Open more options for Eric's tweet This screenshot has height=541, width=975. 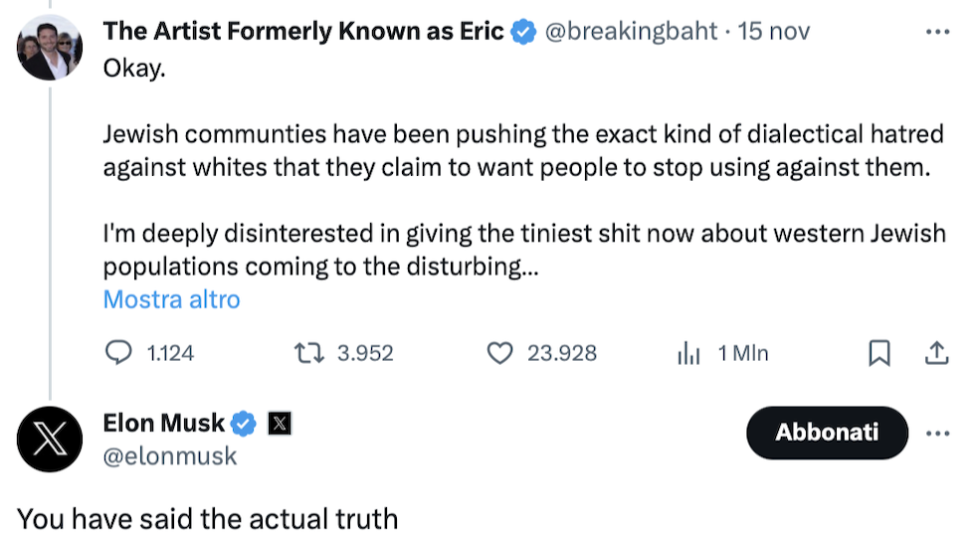pyautogui.click(x=937, y=32)
